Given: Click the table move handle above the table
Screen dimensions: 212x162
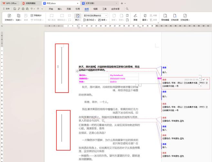Looking at the screenshot, I should click(x=77, y=71).
